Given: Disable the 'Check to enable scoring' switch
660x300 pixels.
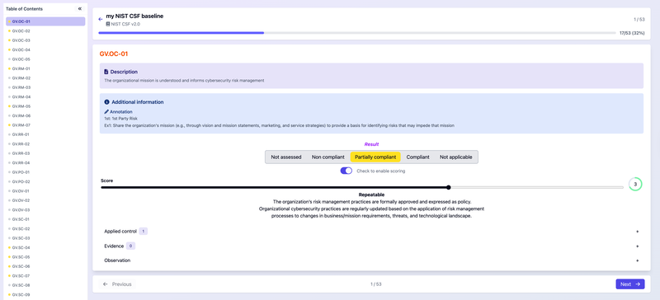Looking at the screenshot, I should click(346, 171).
